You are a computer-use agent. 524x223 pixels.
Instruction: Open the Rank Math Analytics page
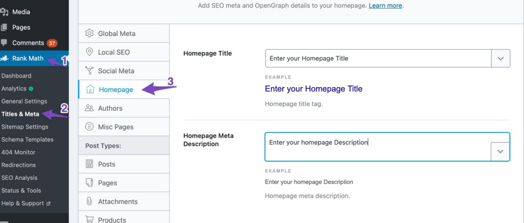[x=14, y=89]
